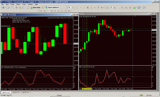Click the Zoom Out magnifier
160x97 pixels.
pyautogui.click(x=122, y=7)
